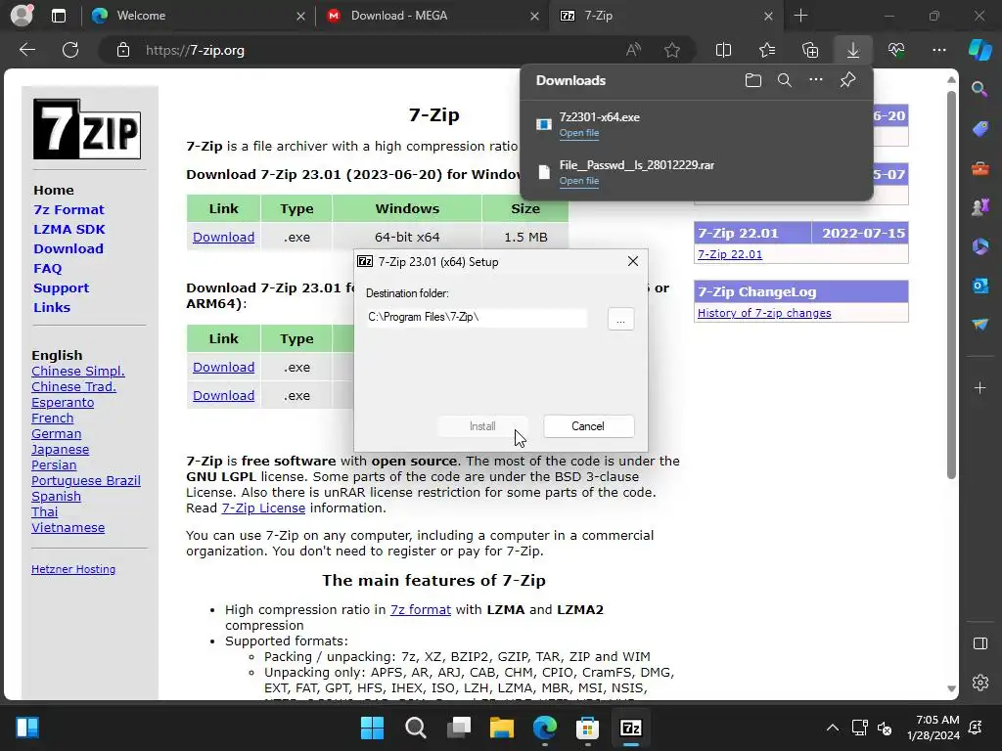Open Windows Start menu
Viewport: 1002px width, 751px height.
click(372, 728)
